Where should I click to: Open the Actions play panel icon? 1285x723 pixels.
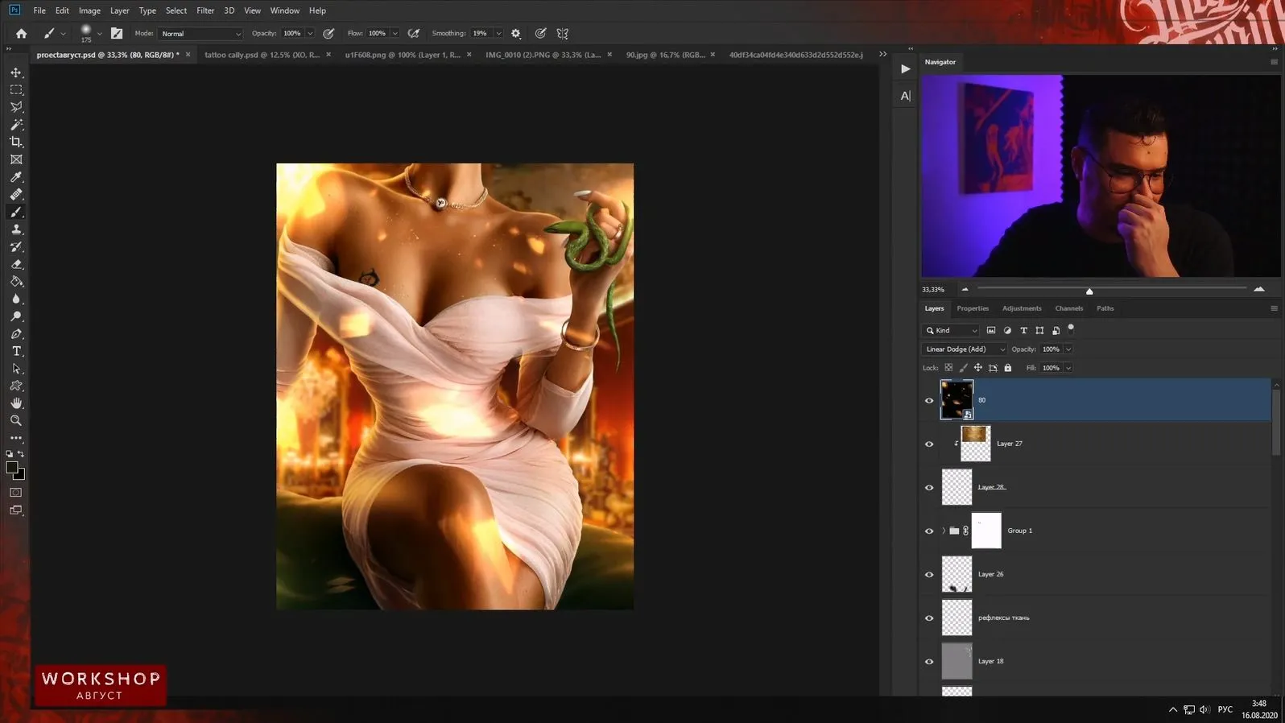[x=906, y=69]
